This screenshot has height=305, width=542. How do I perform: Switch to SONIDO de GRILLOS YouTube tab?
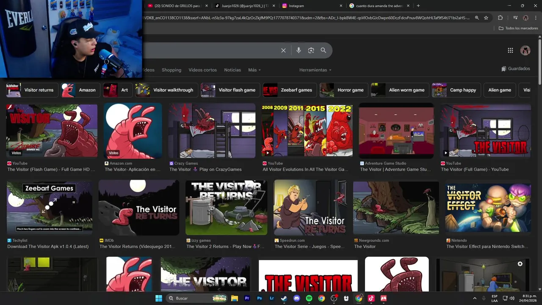[177, 6]
